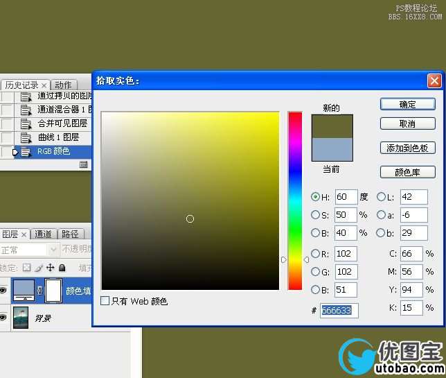This screenshot has height=378, width=446.
Task: Click the lock position move icon
Action: click(51, 268)
